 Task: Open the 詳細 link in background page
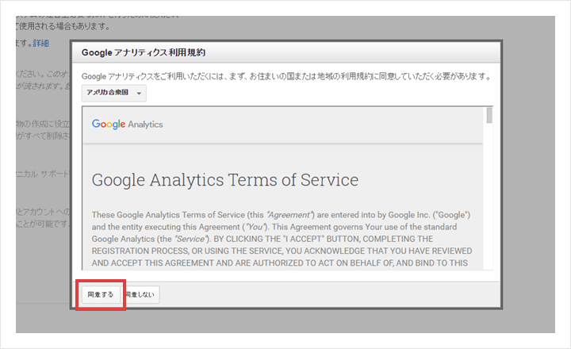[x=40, y=44]
